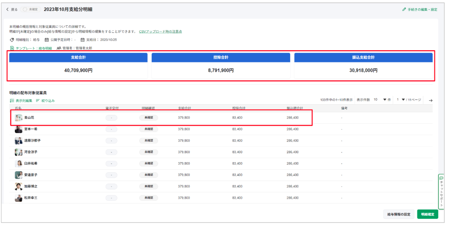
Task: Go to next page with right arrow
Action: point(430,100)
